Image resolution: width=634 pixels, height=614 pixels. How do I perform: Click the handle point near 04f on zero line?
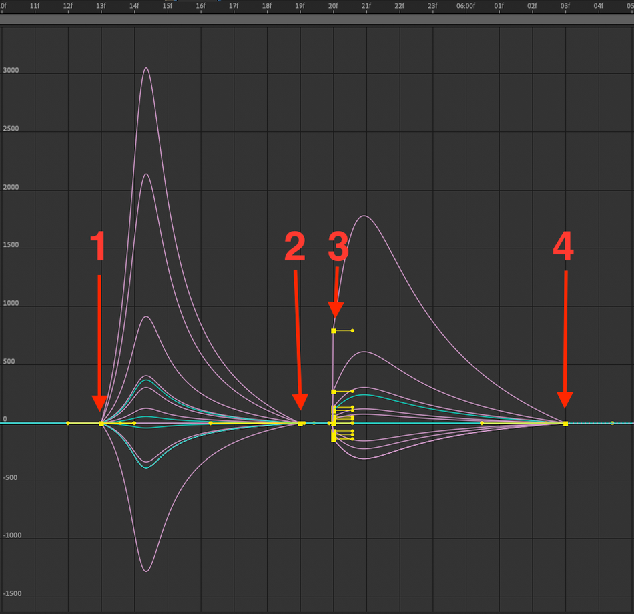[x=612, y=424]
